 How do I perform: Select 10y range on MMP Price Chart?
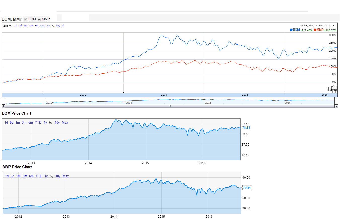pos(58,176)
